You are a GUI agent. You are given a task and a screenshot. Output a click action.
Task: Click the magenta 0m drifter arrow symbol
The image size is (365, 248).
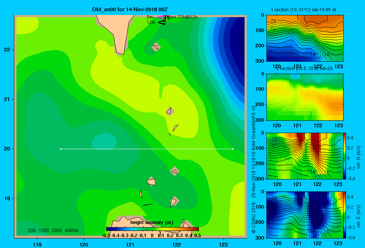161,17
